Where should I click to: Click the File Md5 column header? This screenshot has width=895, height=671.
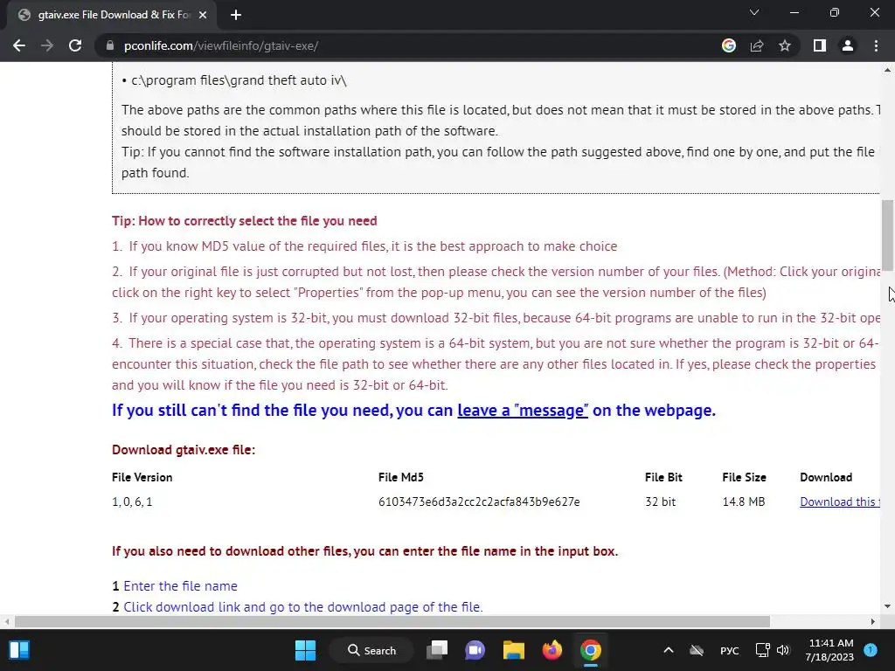(400, 477)
